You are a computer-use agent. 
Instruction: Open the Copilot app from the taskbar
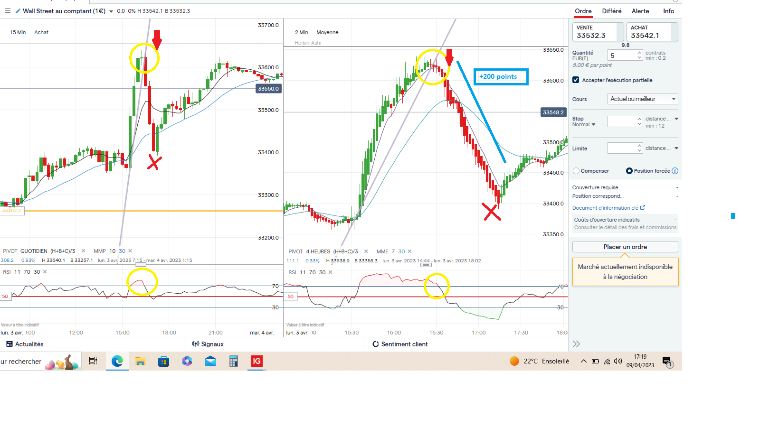pos(187,361)
